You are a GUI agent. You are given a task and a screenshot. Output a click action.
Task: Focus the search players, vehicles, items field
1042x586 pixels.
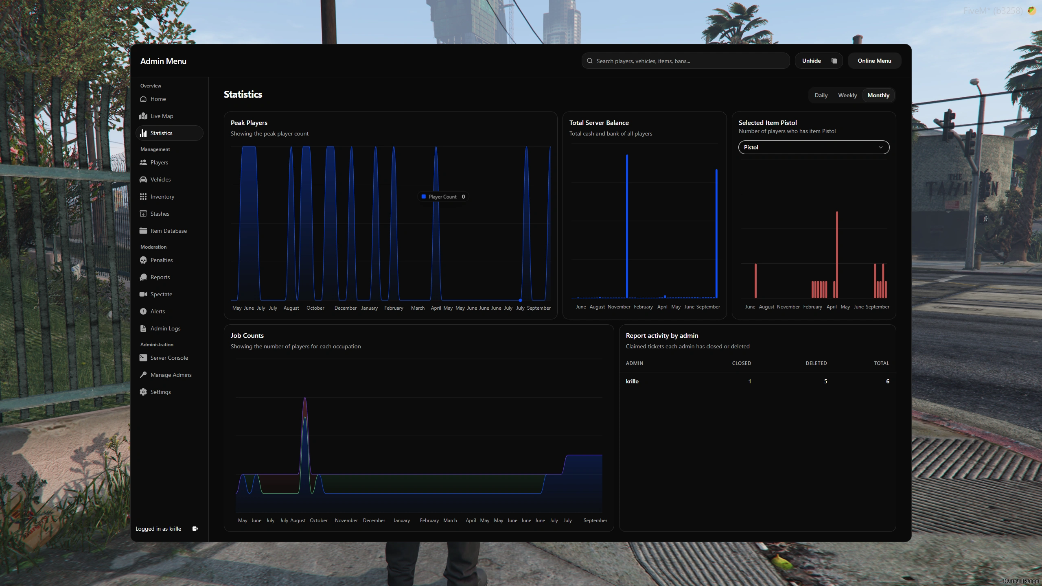pyautogui.click(x=686, y=61)
